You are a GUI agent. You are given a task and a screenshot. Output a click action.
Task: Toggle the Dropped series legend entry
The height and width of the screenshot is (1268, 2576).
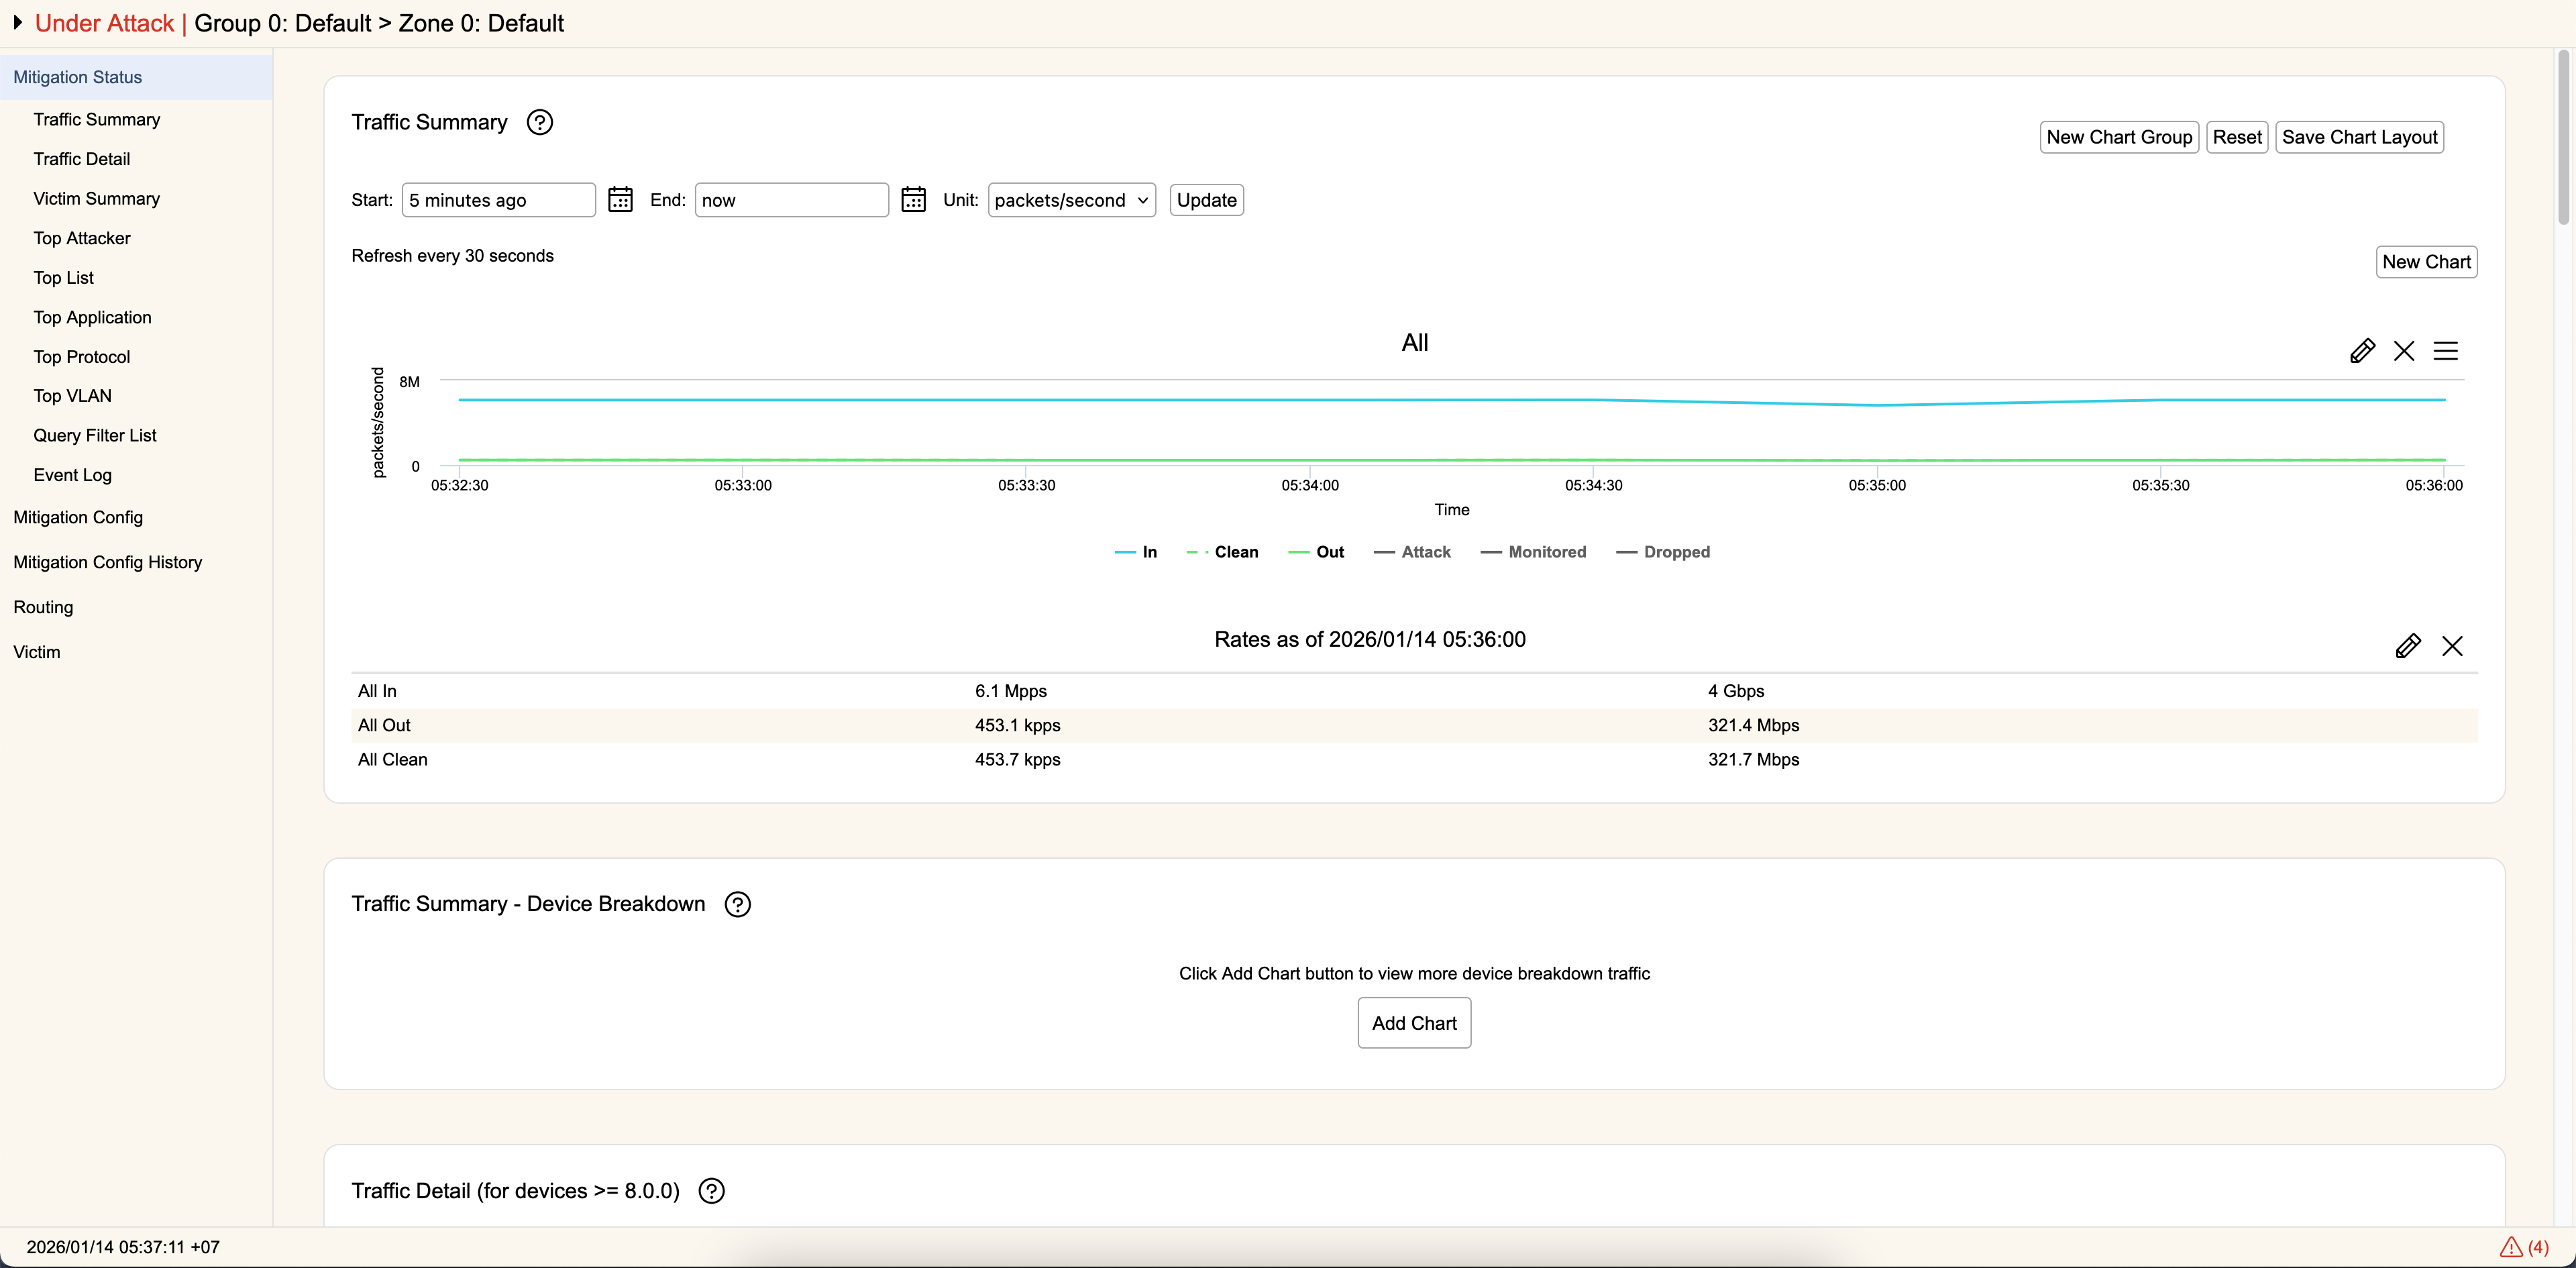click(1663, 552)
